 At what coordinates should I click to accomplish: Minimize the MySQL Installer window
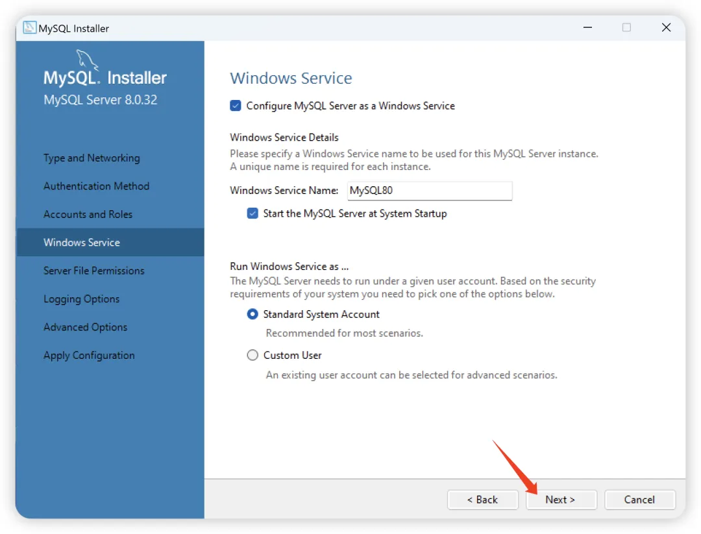(587, 28)
